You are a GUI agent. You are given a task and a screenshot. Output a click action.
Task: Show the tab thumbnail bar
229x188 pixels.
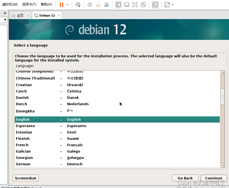(x=126, y=5)
